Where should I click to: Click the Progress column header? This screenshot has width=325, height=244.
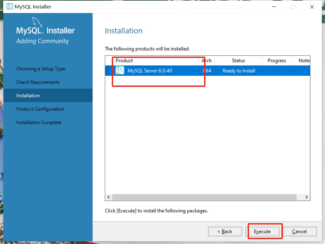tap(277, 61)
